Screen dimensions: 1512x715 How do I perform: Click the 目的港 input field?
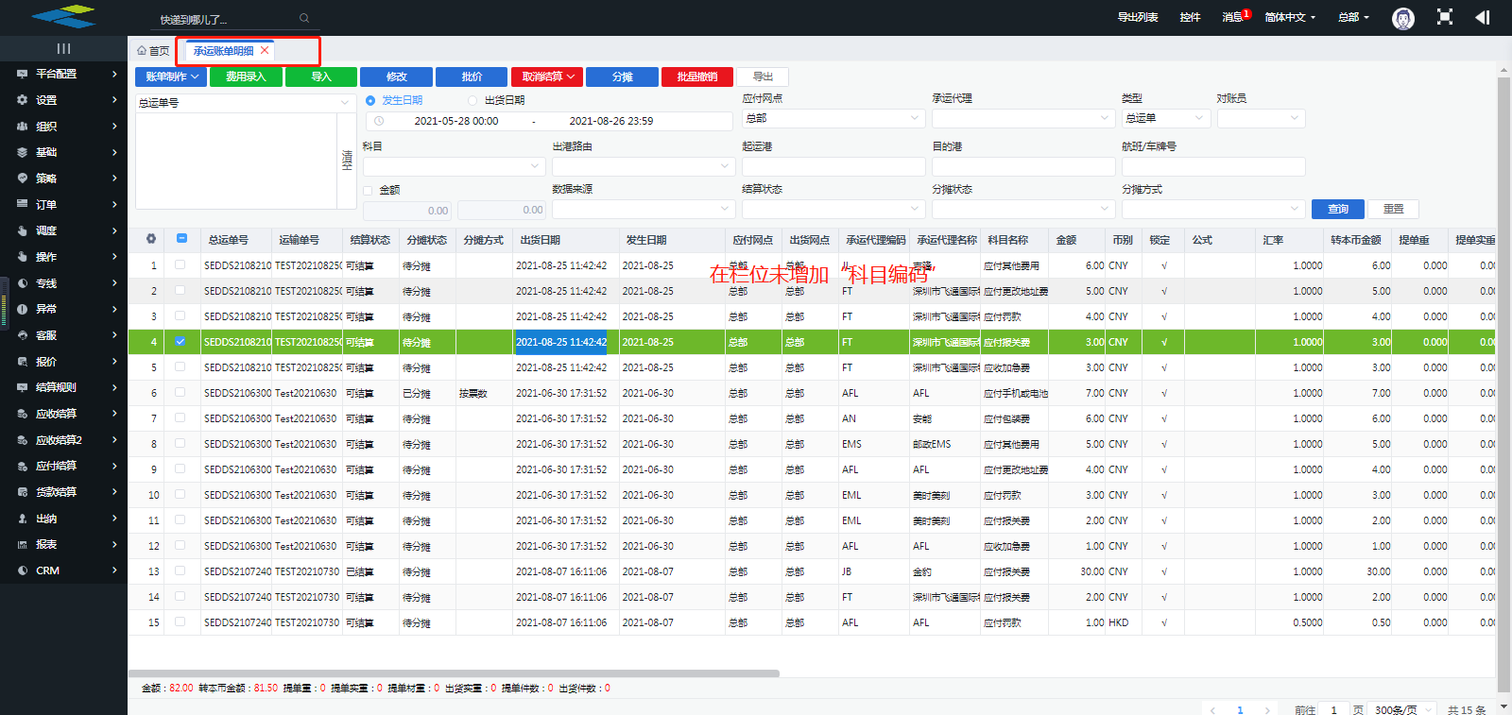pos(1023,166)
